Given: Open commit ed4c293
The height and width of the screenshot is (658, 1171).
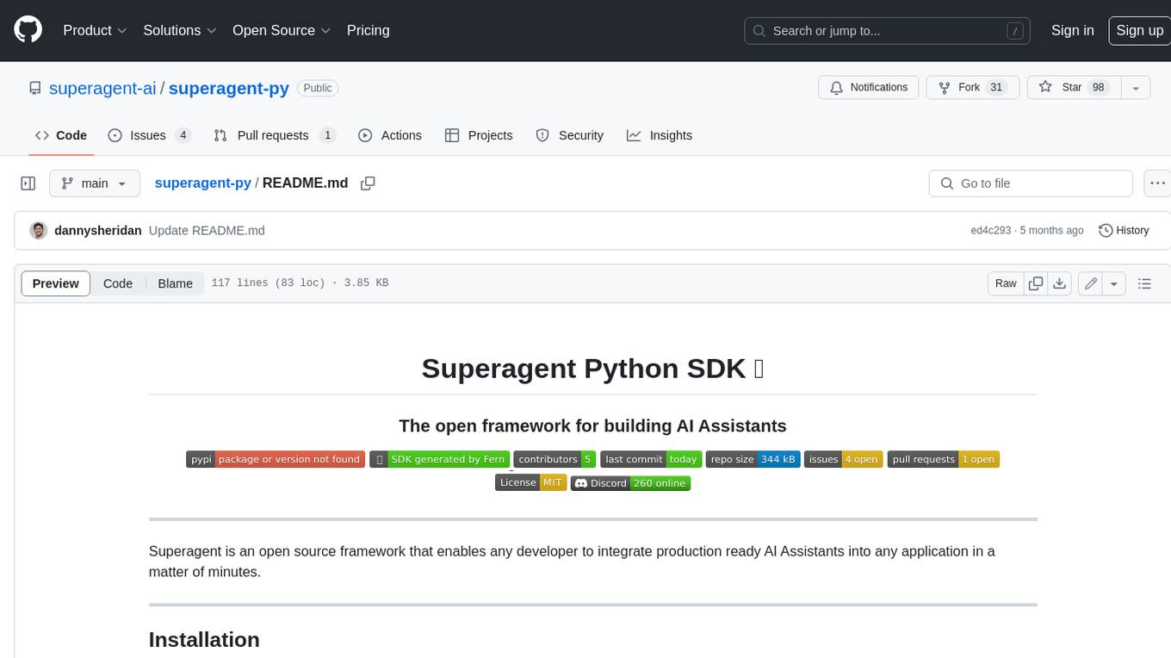Looking at the screenshot, I should (991, 230).
